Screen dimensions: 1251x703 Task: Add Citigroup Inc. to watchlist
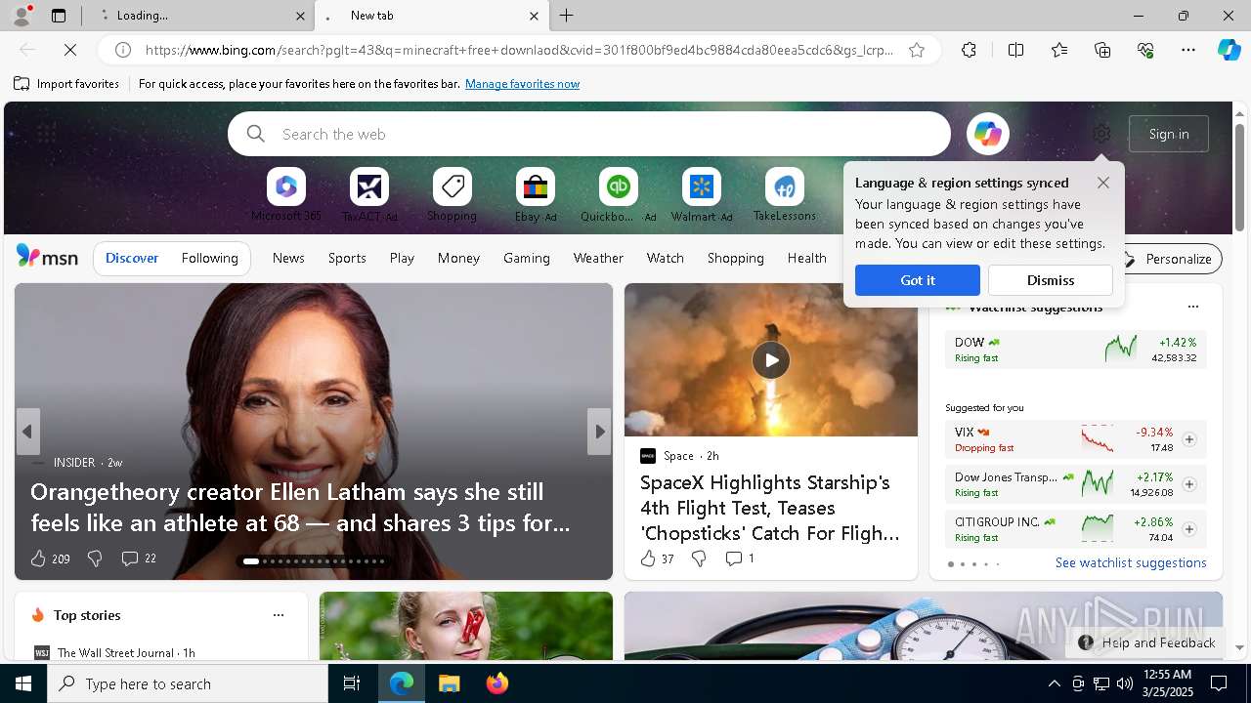click(x=1189, y=529)
